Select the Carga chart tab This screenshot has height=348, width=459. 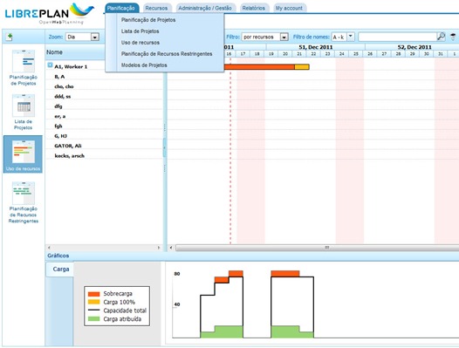click(61, 270)
